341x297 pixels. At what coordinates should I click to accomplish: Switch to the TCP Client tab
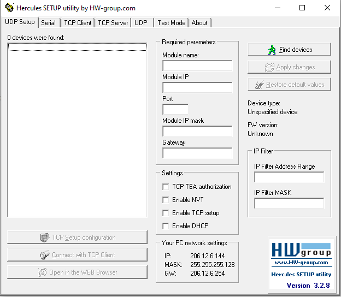pyautogui.click(x=78, y=23)
